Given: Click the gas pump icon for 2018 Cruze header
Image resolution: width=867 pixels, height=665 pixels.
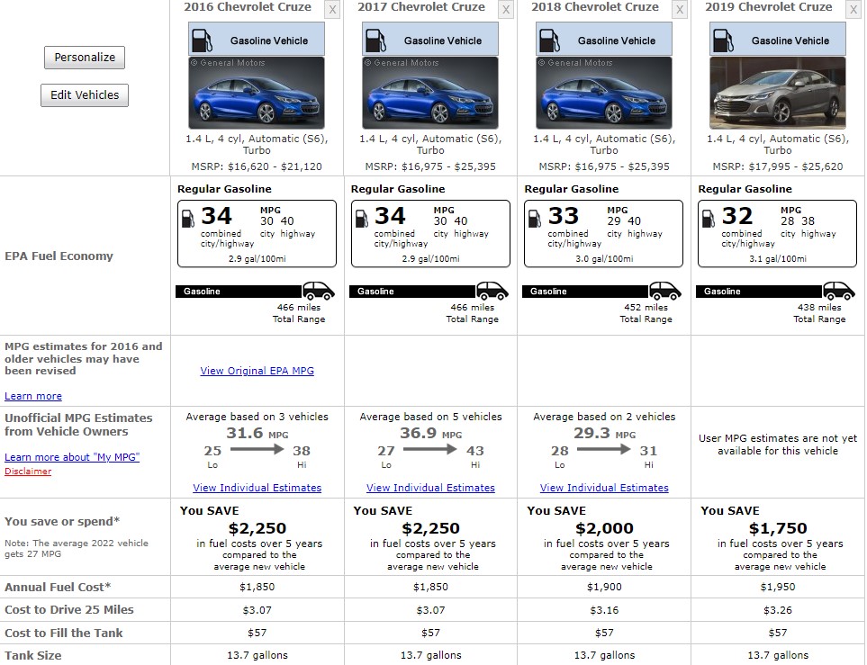Looking at the screenshot, I should tap(549, 40).
